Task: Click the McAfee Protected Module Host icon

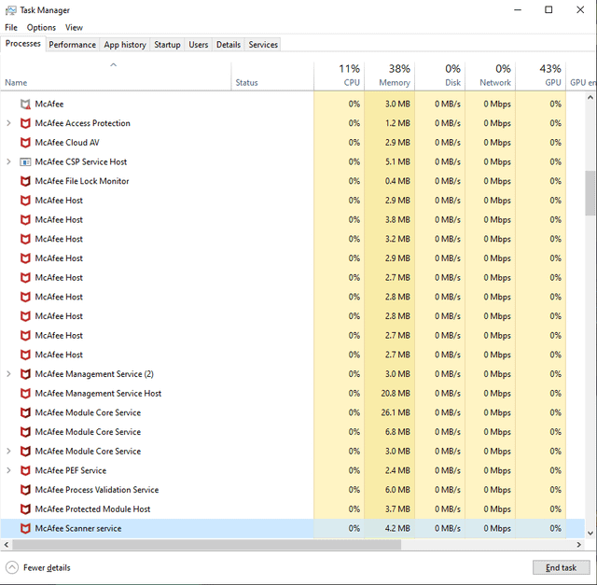Action: pyautogui.click(x=25, y=508)
